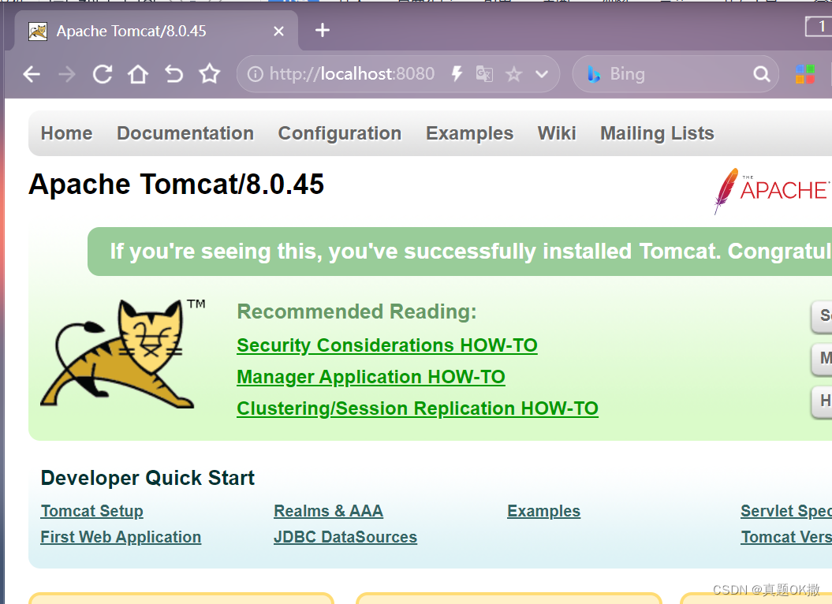Image resolution: width=832 pixels, height=604 pixels.
Task: Open Examples link under Developer Quick Start
Action: point(544,511)
